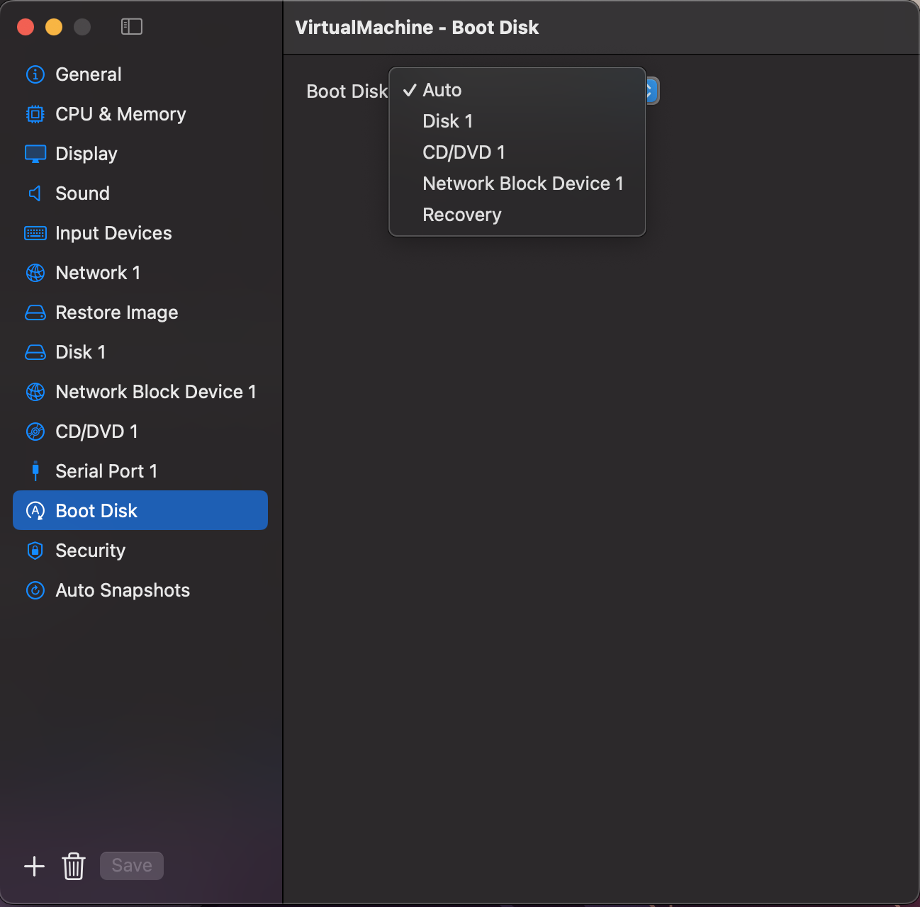Choose Auto in Boot Disk menu

517,90
